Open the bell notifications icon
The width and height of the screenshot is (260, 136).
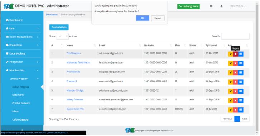[x=221, y=6]
